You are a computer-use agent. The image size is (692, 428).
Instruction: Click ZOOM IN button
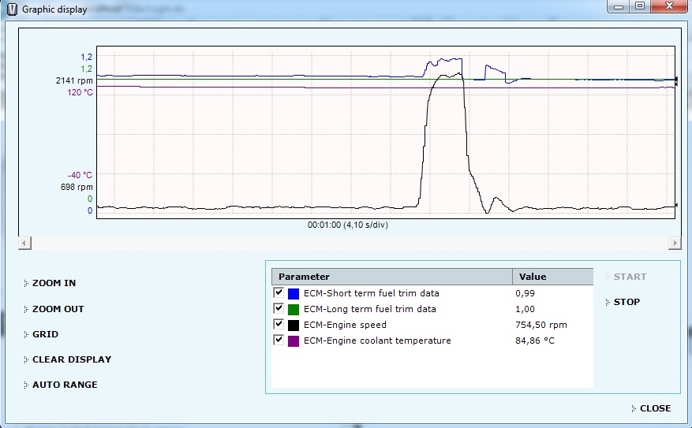pyautogui.click(x=54, y=283)
